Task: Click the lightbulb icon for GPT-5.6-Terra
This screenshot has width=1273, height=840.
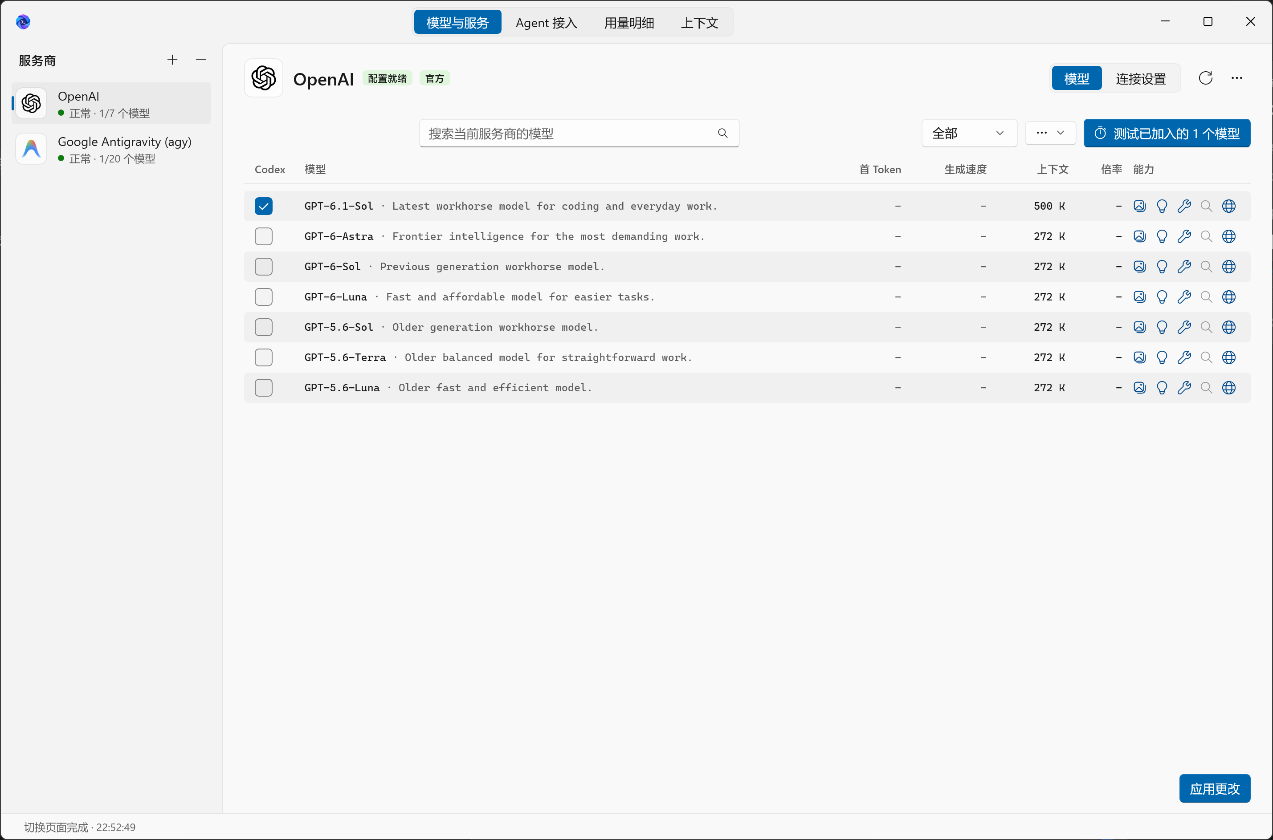Action: tap(1162, 357)
